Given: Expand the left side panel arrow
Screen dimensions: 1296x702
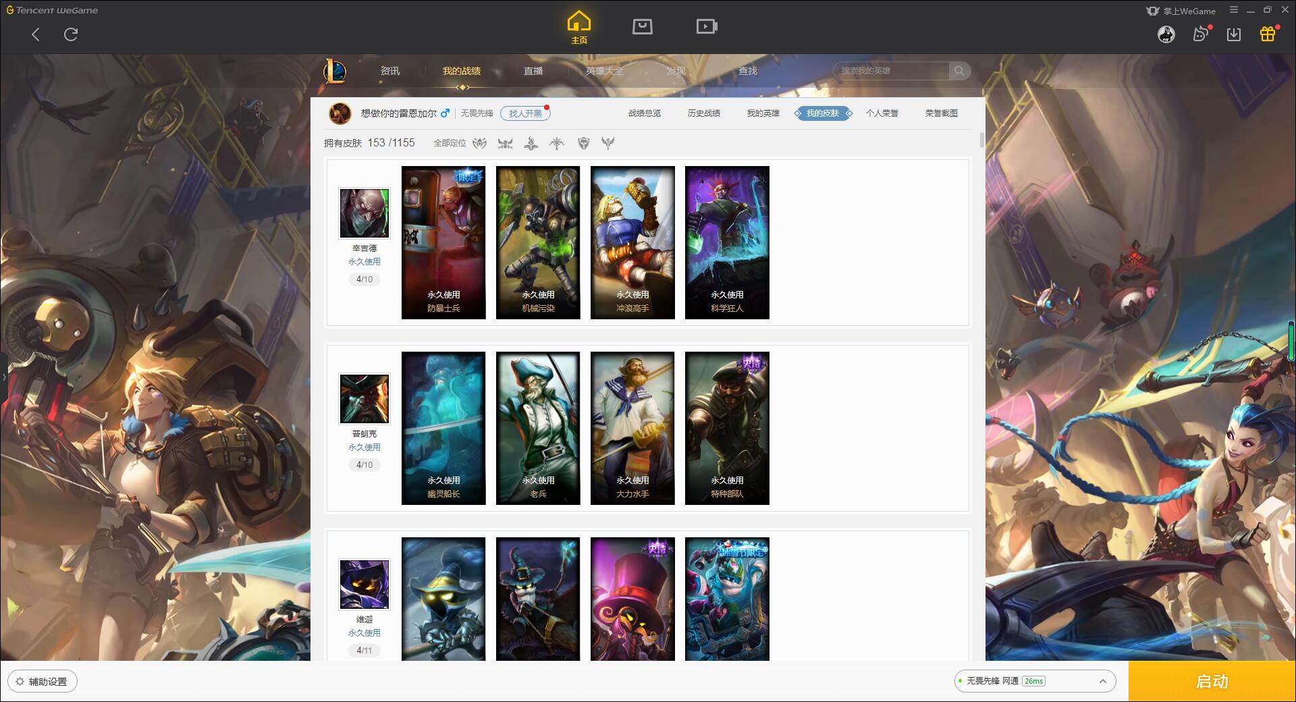Looking at the screenshot, I should [3, 377].
